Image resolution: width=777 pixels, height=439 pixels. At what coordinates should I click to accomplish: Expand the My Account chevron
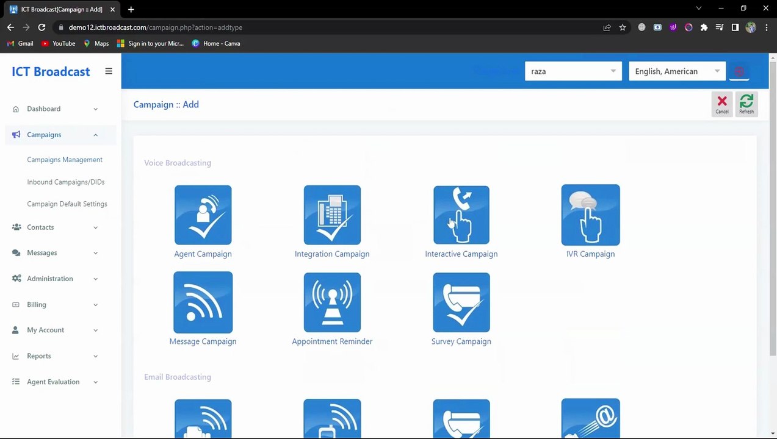click(x=95, y=330)
